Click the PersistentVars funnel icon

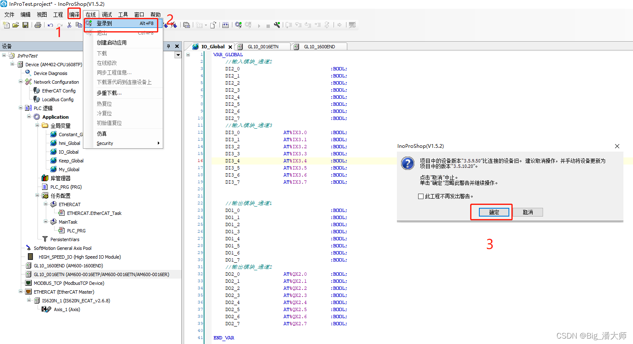tap(45, 239)
